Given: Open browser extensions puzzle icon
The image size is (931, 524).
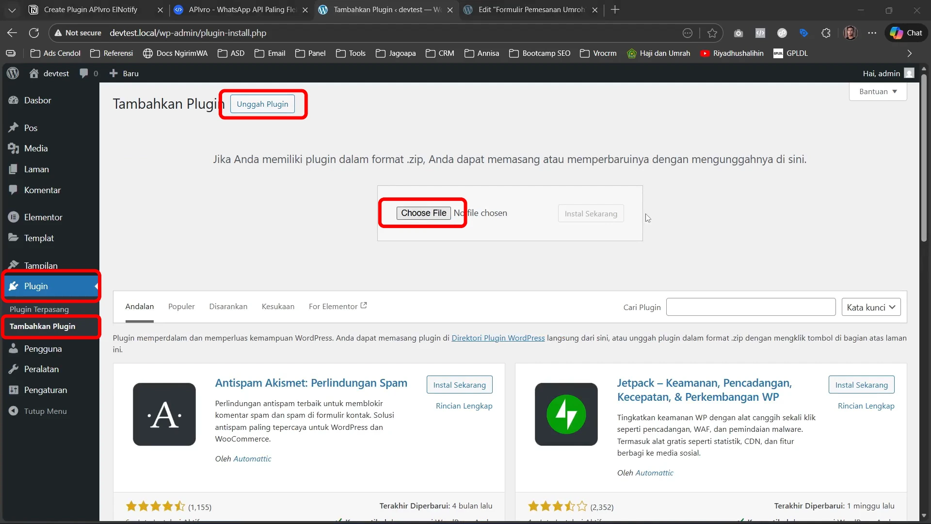Looking at the screenshot, I should coord(826,33).
